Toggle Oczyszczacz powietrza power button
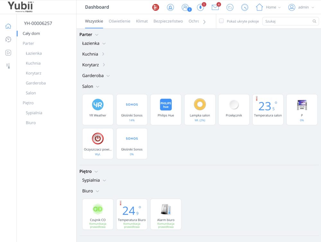321x242 pixels. tap(98, 139)
